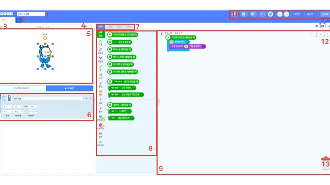This screenshot has width=330, height=185.
Task: Zoom out the block workspace
Action: point(313,34)
